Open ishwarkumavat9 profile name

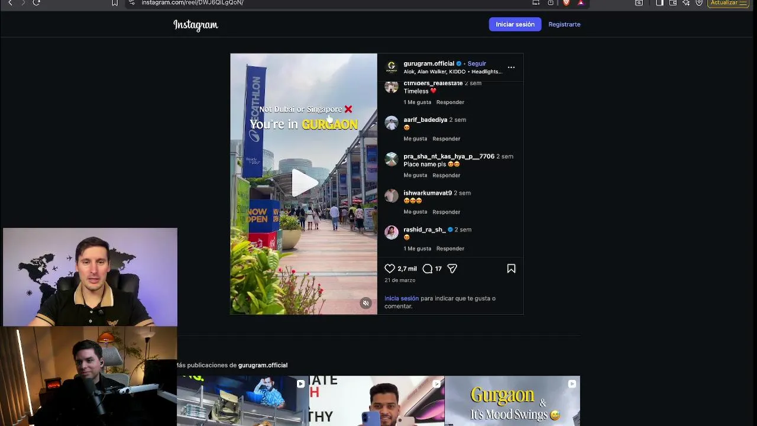coord(428,193)
